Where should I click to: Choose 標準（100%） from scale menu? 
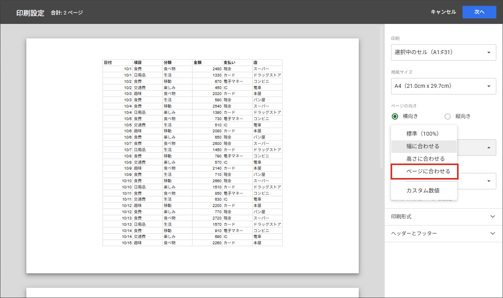(x=424, y=134)
